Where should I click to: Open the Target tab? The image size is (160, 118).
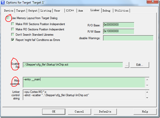[21, 11]
